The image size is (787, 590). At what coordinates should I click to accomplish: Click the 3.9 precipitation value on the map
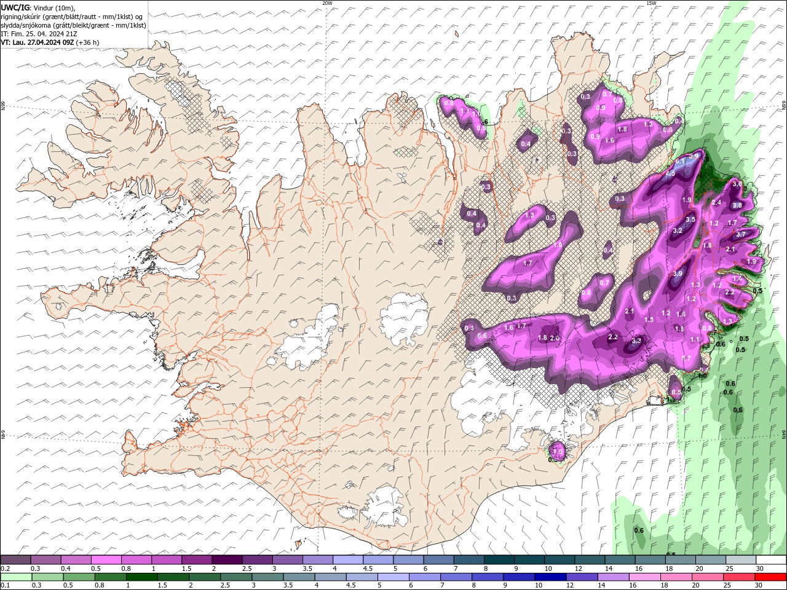tap(678, 273)
